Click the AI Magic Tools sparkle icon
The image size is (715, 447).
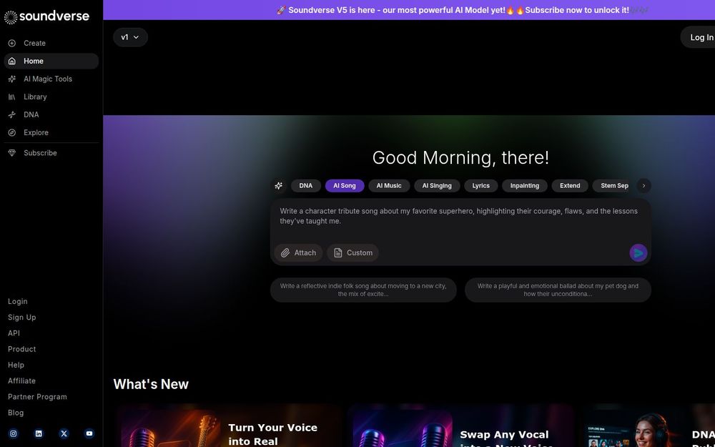click(12, 79)
